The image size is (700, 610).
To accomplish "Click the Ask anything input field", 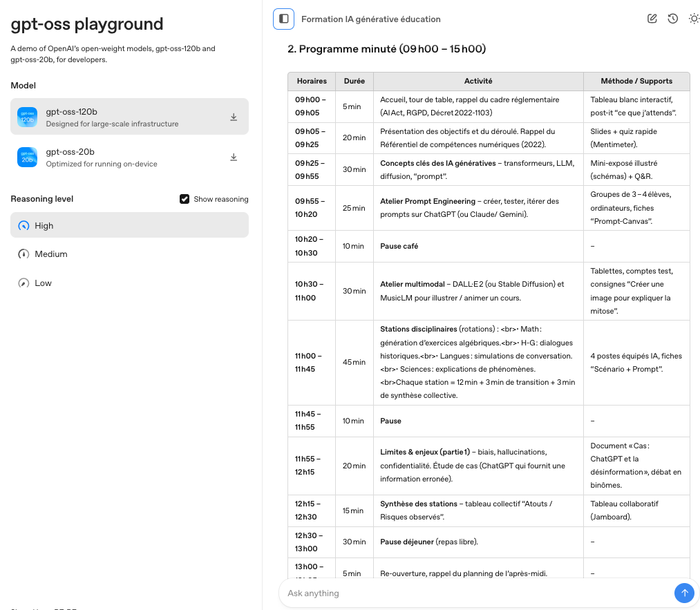I will 477,593.
